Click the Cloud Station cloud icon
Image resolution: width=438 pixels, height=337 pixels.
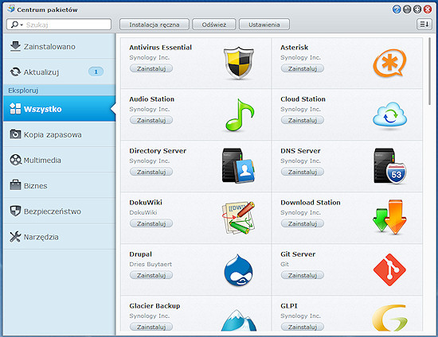[x=389, y=114]
